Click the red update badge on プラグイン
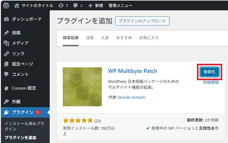The height and width of the screenshot is (143, 228). pos(38,113)
